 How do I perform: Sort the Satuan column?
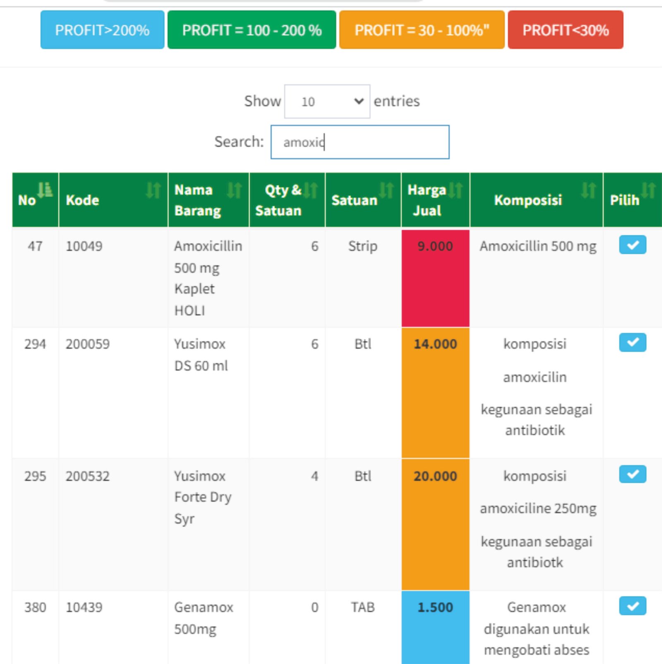click(386, 190)
